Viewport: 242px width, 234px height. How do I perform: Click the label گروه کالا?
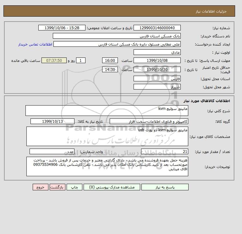point(223,122)
